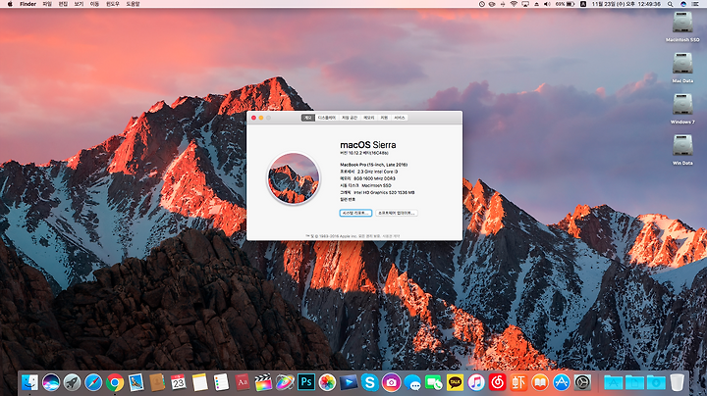Open Motion app icon in dock
The width and height of the screenshot is (707, 396).
pos(285,382)
